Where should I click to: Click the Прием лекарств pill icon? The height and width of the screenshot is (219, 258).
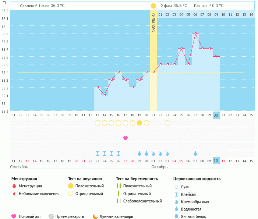tap(51, 216)
